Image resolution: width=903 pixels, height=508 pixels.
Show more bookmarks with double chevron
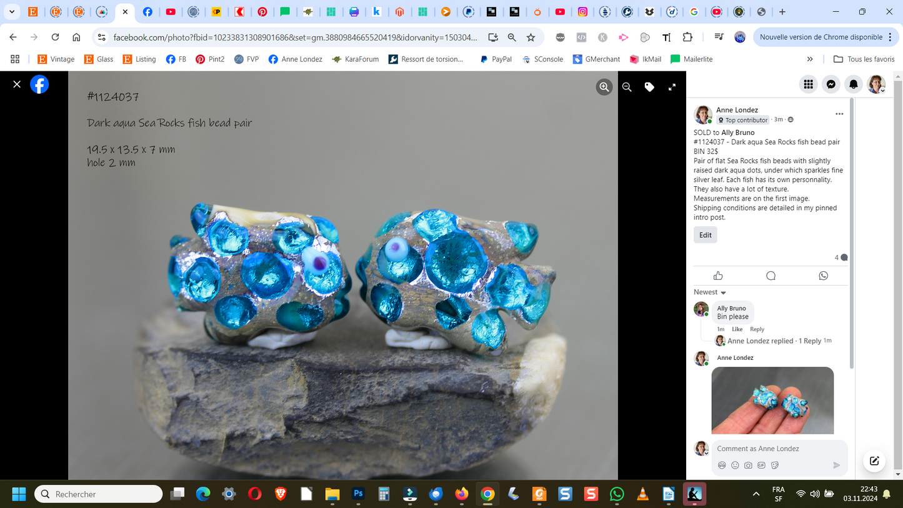tap(810, 59)
